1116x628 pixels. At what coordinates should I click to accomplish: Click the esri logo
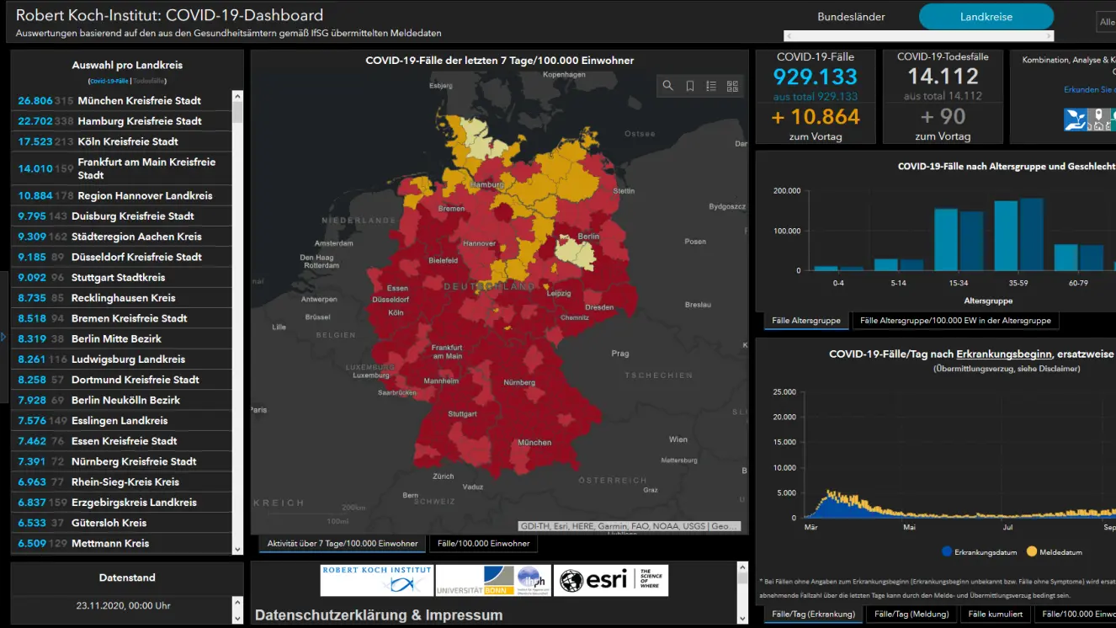tap(610, 580)
